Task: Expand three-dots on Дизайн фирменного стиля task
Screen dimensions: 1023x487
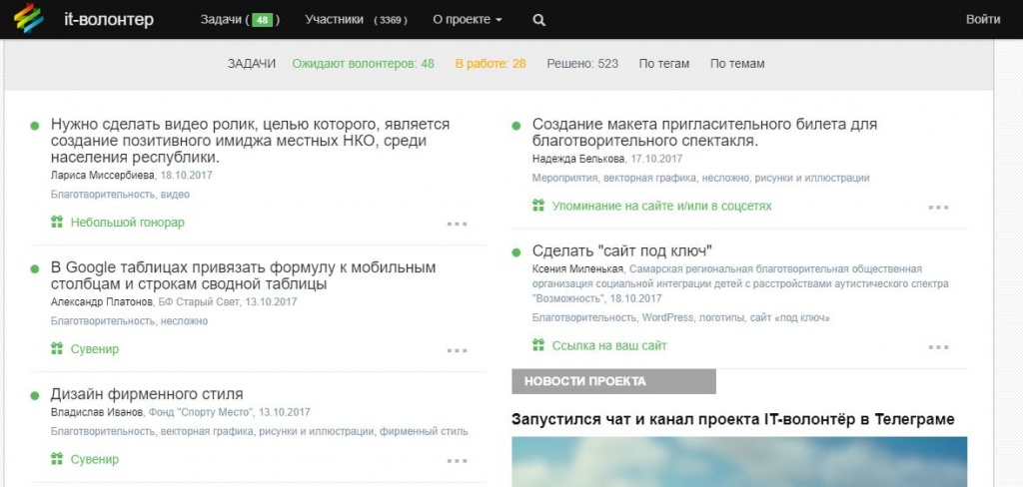Action: point(457,460)
